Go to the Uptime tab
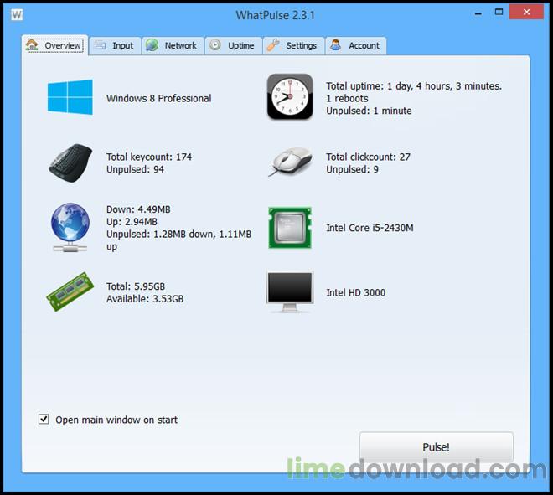The height and width of the screenshot is (495, 553). click(x=234, y=45)
